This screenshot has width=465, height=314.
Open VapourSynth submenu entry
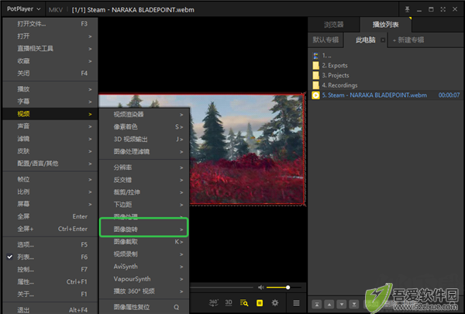[x=144, y=279]
